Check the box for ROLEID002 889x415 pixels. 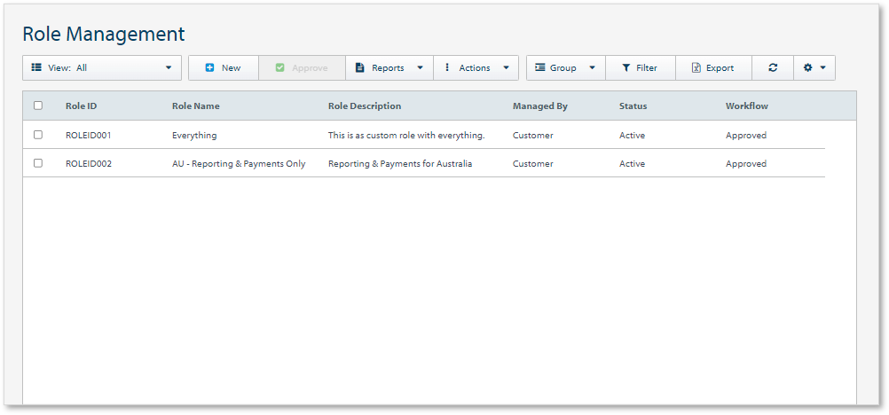click(x=38, y=163)
